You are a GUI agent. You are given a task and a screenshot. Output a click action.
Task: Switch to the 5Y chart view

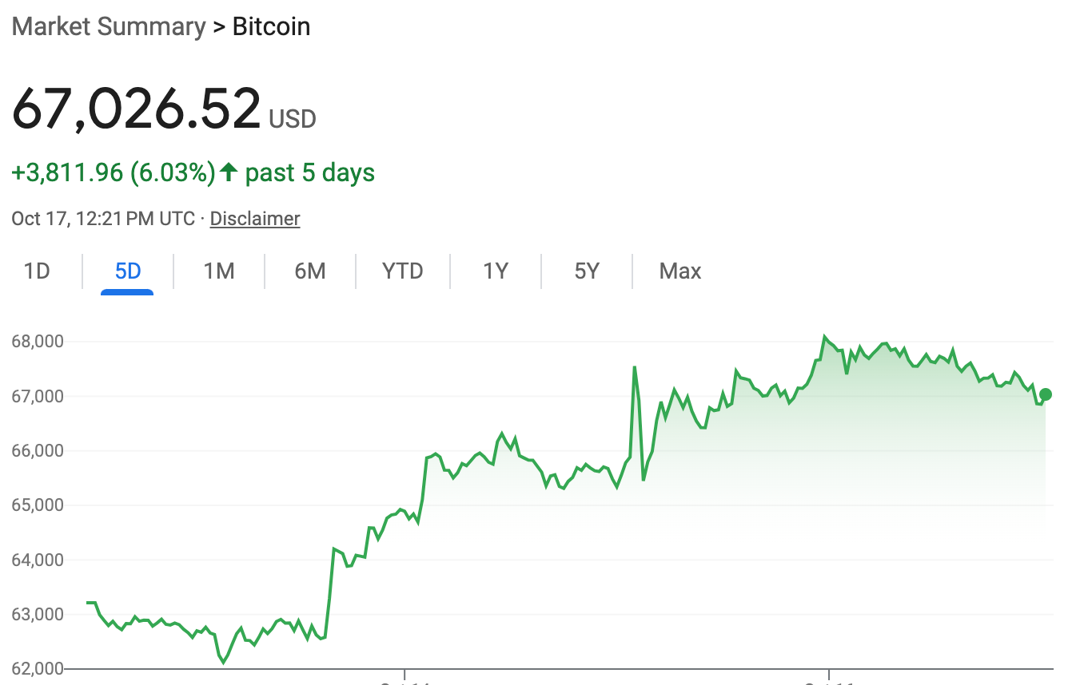[586, 271]
